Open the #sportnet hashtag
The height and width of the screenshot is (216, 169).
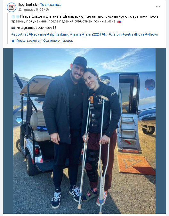pyautogui.click(x=20, y=34)
